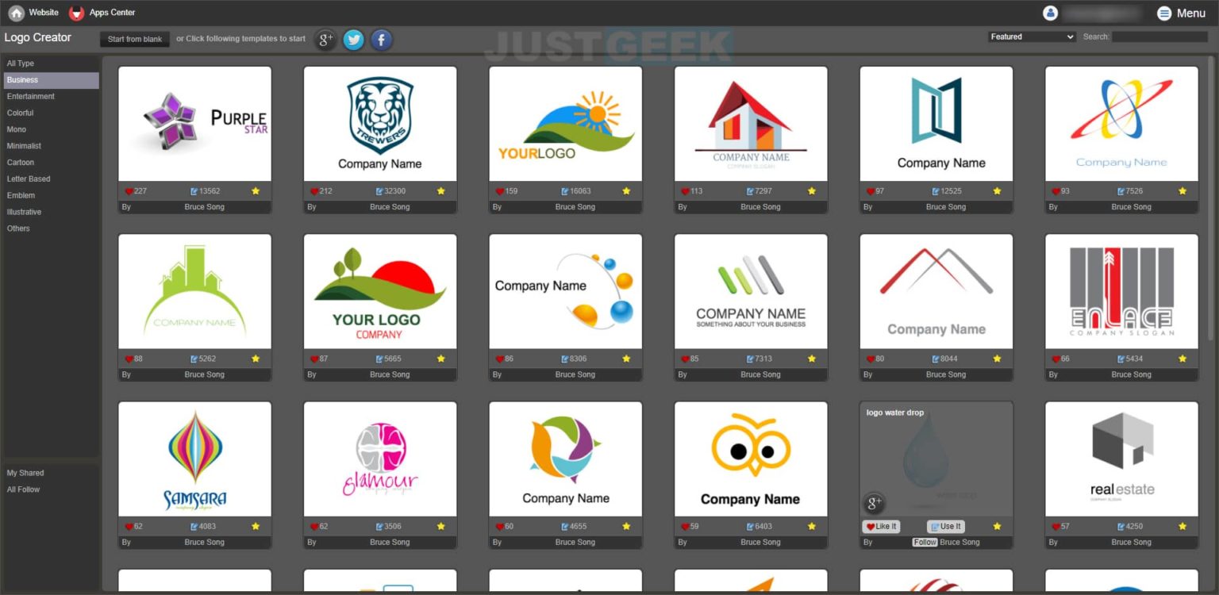
Task: Click the heart icon with 159 likes
Action: [x=500, y=191]
